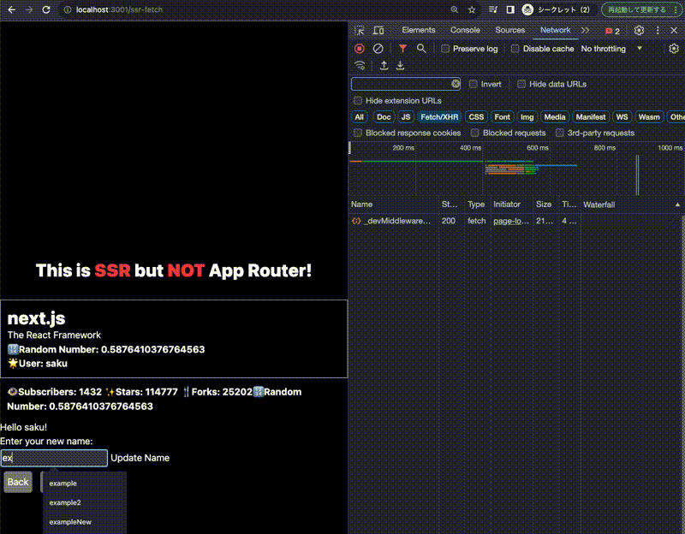Filter requests by Doc type
The height and width of the screenshot is (534, 685).
tap(384, 117)
